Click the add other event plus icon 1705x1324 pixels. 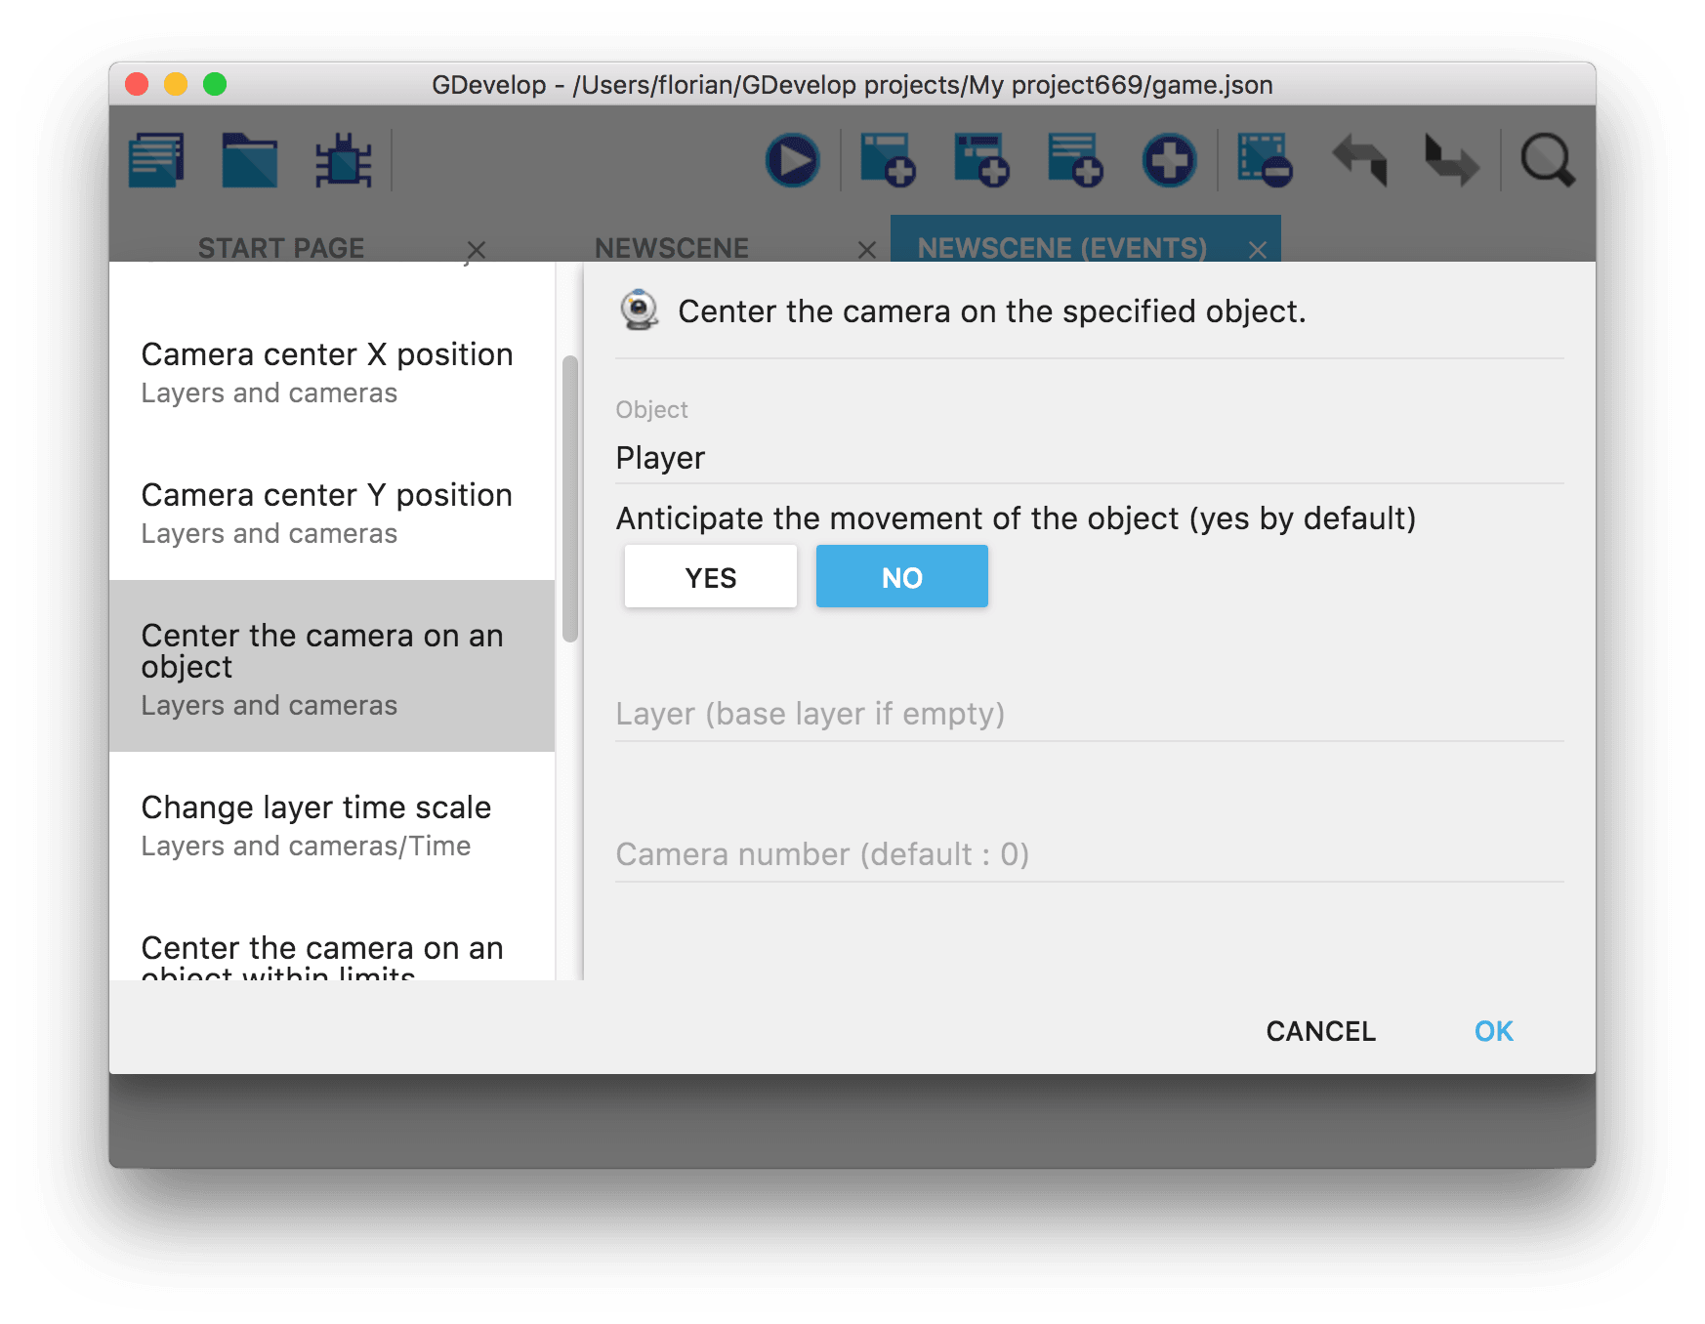tap(1169, 160)
